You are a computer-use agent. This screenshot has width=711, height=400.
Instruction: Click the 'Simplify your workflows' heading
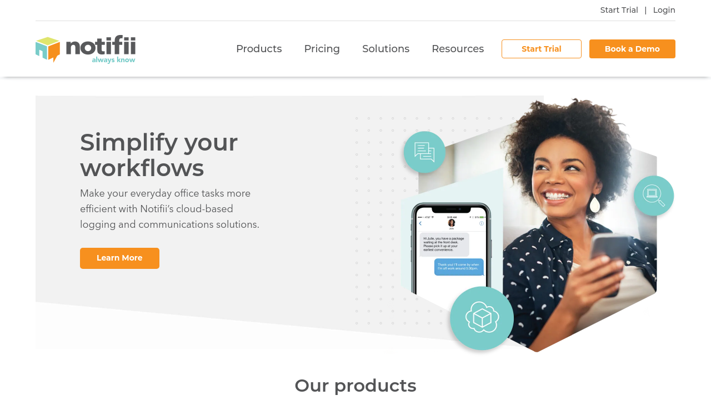pyautogui.click(x=159, y=155)
